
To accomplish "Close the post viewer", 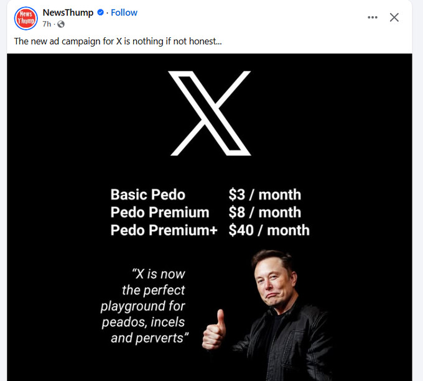I will click(394, 17).
